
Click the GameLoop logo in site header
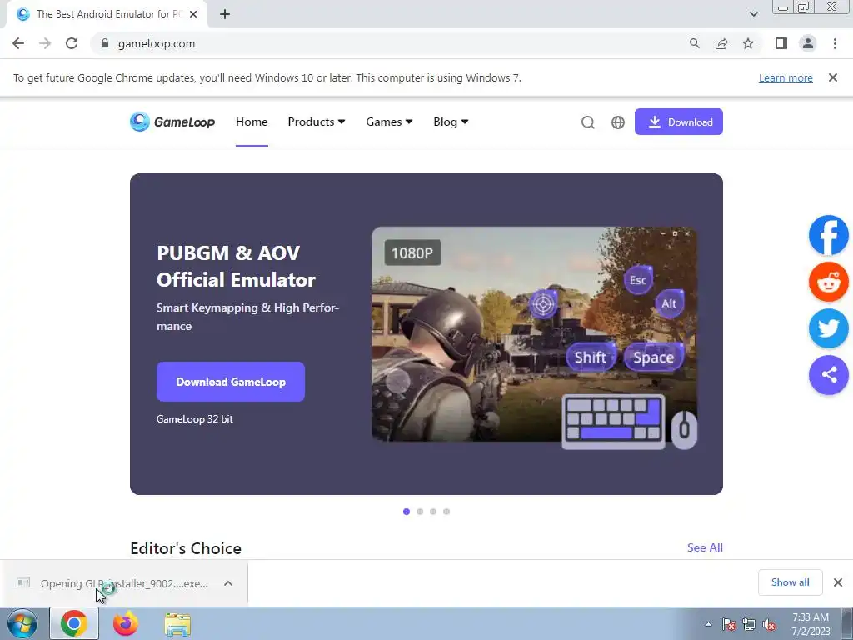[x=172, y=122]
